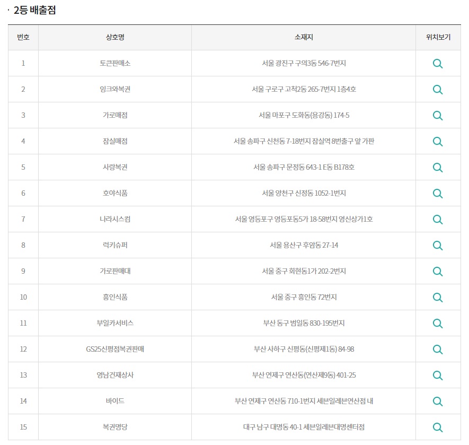469x445 pixels.
Task: Select row number 10
Action: click(x=23, y=297)
